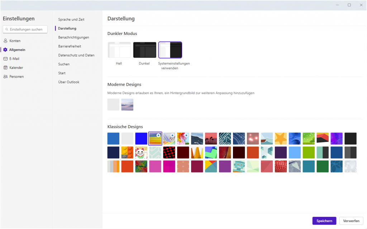This screenshot has width=367, height=229.
Task: Go to Start settings page
Action: point(62,73)
